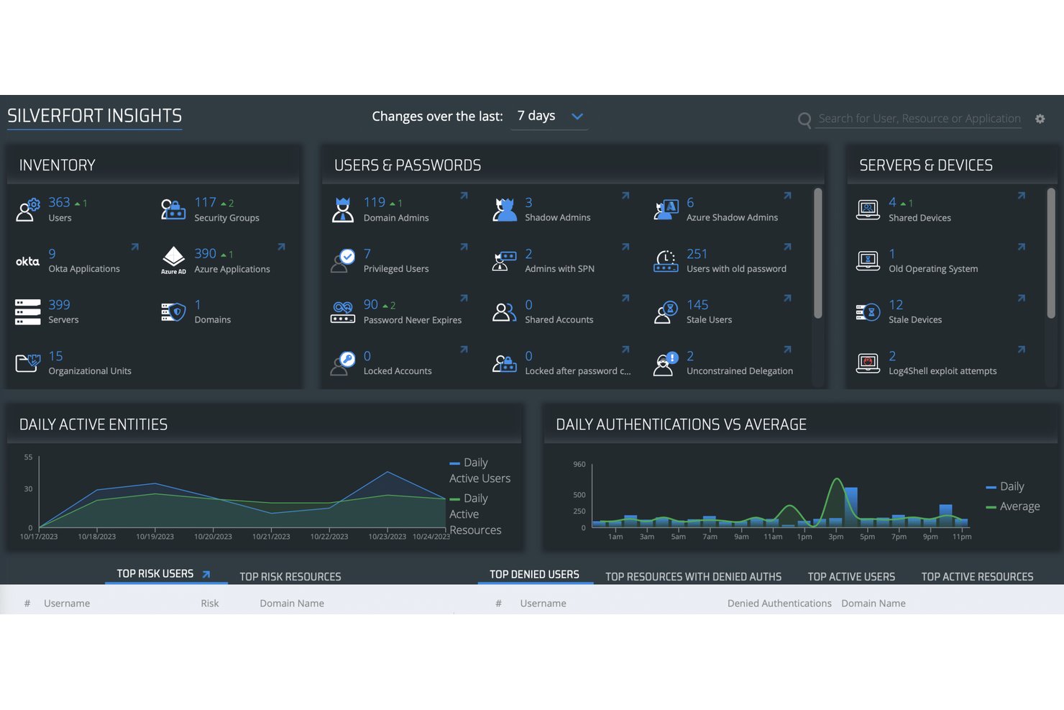Click the Silverfort Insights title
Image resolution: width=1064 pixels, height=710 pixels.
coord(94,116)
